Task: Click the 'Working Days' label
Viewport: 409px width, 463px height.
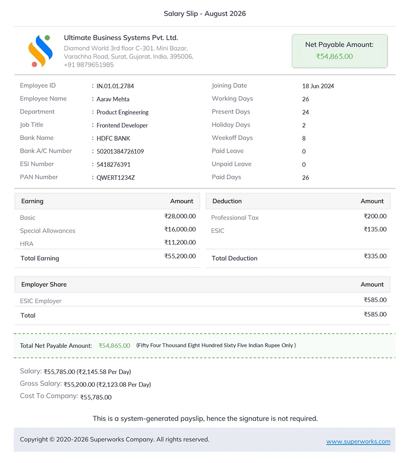Action: click(x=232, y=99)
